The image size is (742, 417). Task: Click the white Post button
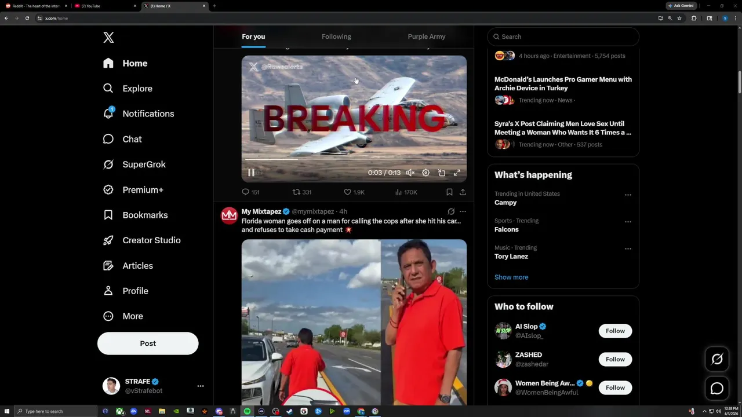click(x=148, y=343)
